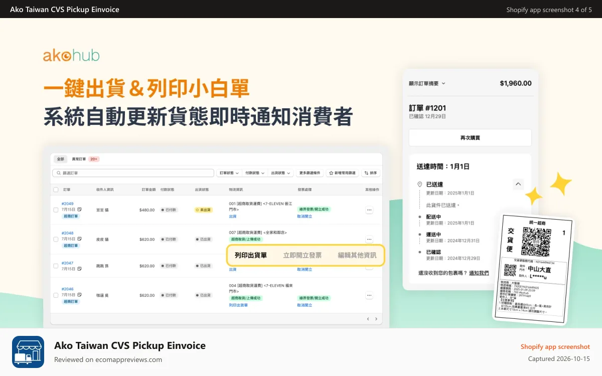Viewport: 602px width, 376px height.
Task: Click the 綠界發票/開立成功 badge on #2049
Action: (x=314, y=210)
